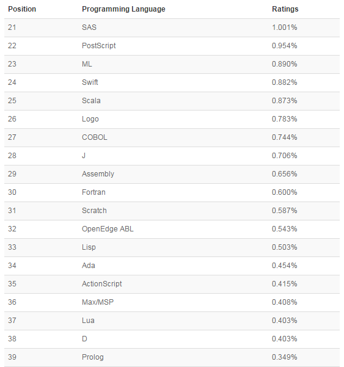
Task: Click the Position column header
Action: pyautogui.click(x=22, y=9)
